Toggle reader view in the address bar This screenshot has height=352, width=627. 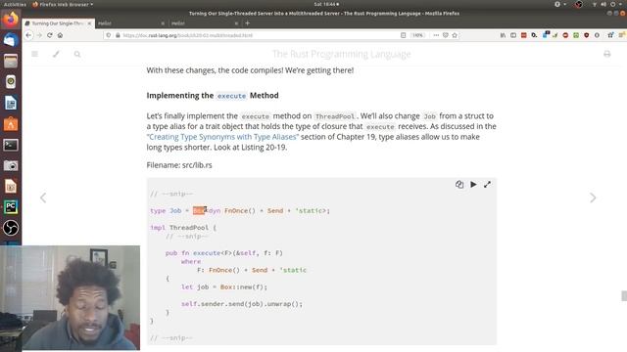tap(403, 35)
